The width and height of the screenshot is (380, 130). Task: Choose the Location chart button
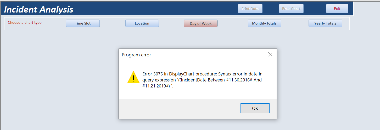pyautogui.click(x=142, y=23)
